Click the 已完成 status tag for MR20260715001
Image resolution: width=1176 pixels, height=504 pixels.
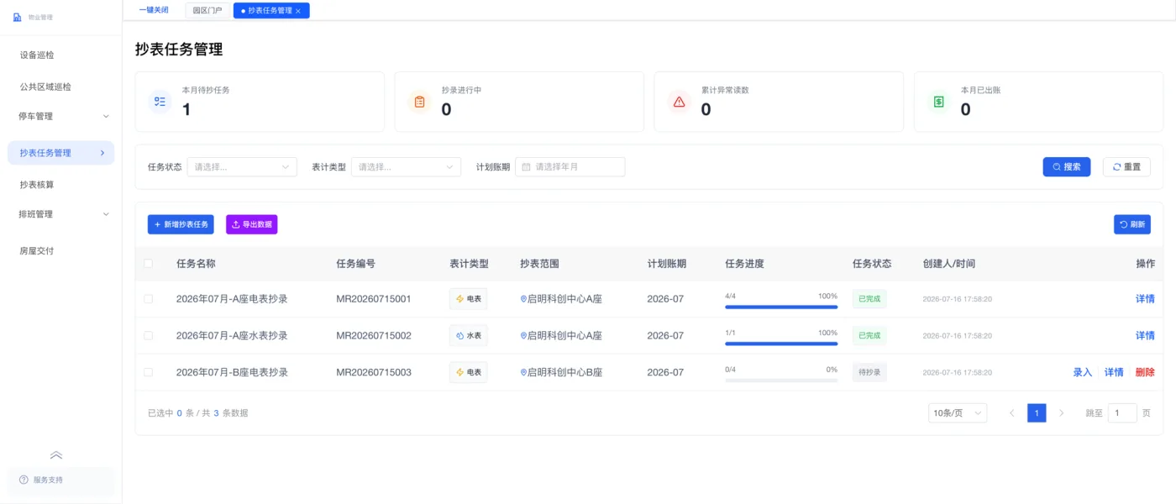click(x=869, y=299)
